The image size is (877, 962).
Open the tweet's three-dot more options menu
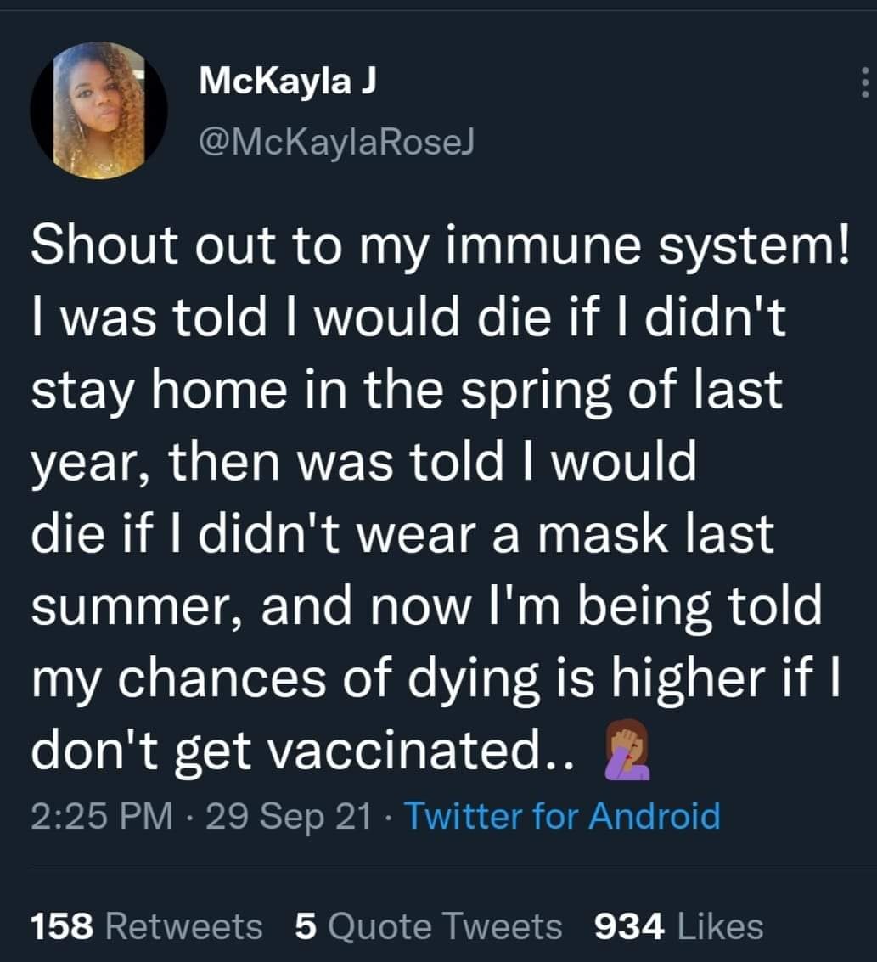click(863, 82)
